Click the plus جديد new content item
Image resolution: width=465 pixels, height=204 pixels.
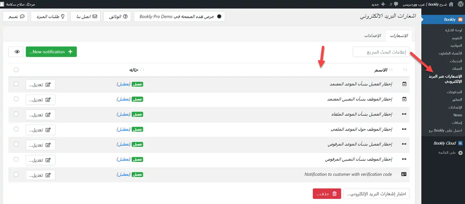(378, 4)
